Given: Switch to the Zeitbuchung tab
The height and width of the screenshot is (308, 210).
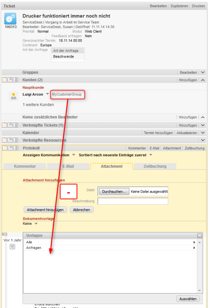Looking at the screenshot, I should pyautogui.click(x=155, y=166).
